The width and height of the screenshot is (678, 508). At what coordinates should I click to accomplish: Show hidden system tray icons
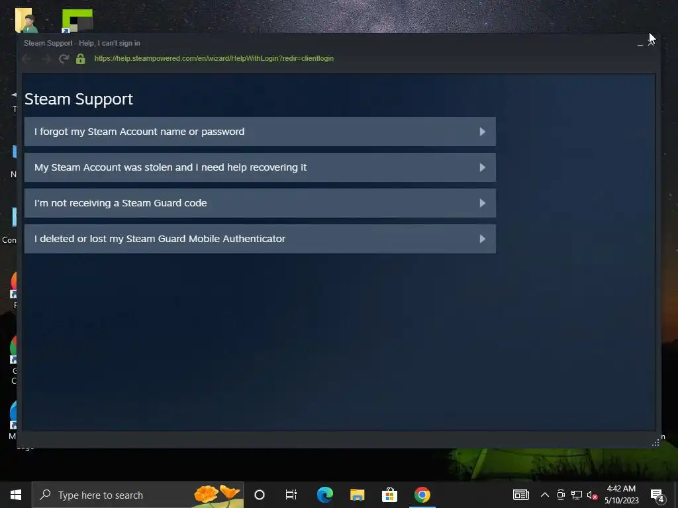[x=545, y=495]
